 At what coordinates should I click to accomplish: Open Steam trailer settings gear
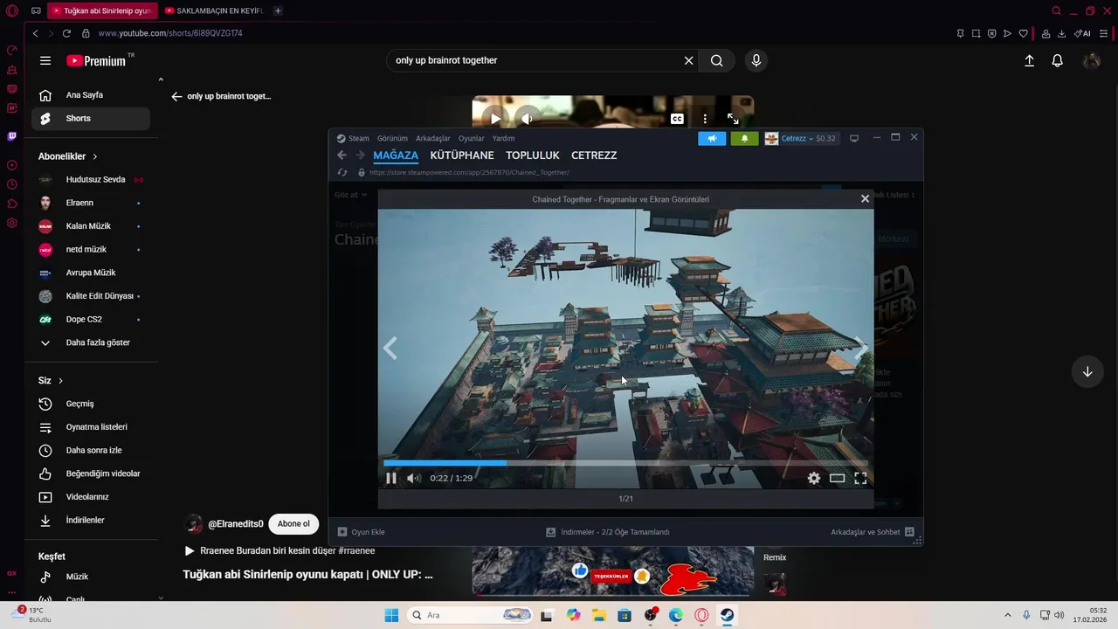click(813, 478)
